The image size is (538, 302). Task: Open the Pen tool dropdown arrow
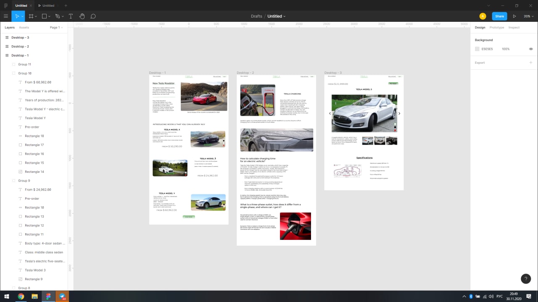point(63,17)
